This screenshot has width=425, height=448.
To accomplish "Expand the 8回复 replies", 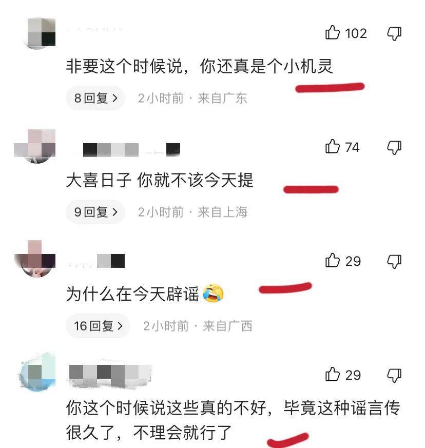I will point(95,98).
